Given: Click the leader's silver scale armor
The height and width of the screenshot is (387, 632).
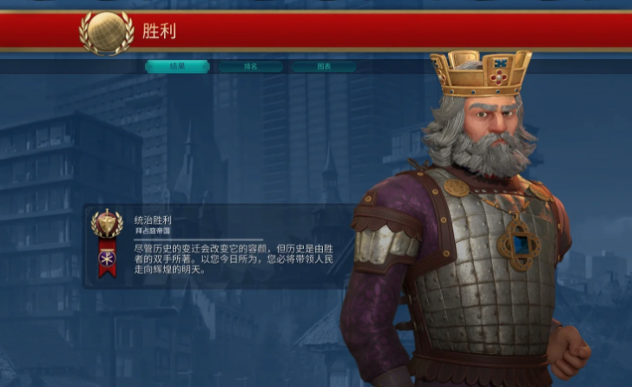Looking at the screenshot, I should pos(484,274).
